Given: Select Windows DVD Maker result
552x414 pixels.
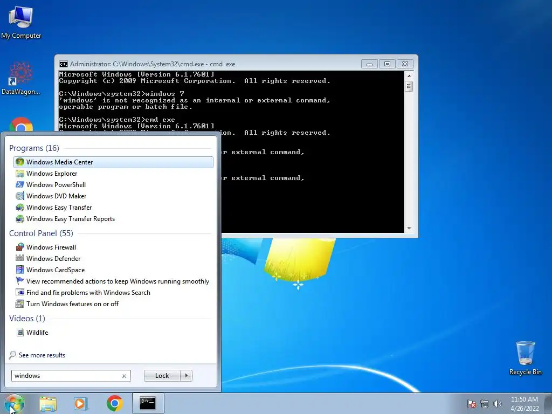Looking at the screenshot, I should click(x=113, y=196).
